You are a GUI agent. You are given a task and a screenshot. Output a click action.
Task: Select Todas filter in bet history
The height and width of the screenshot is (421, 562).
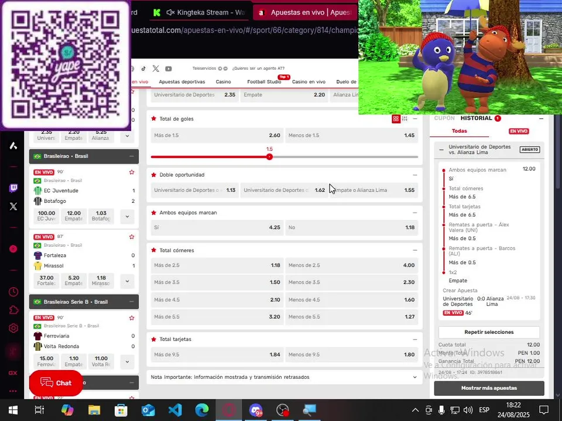point(460,131)
